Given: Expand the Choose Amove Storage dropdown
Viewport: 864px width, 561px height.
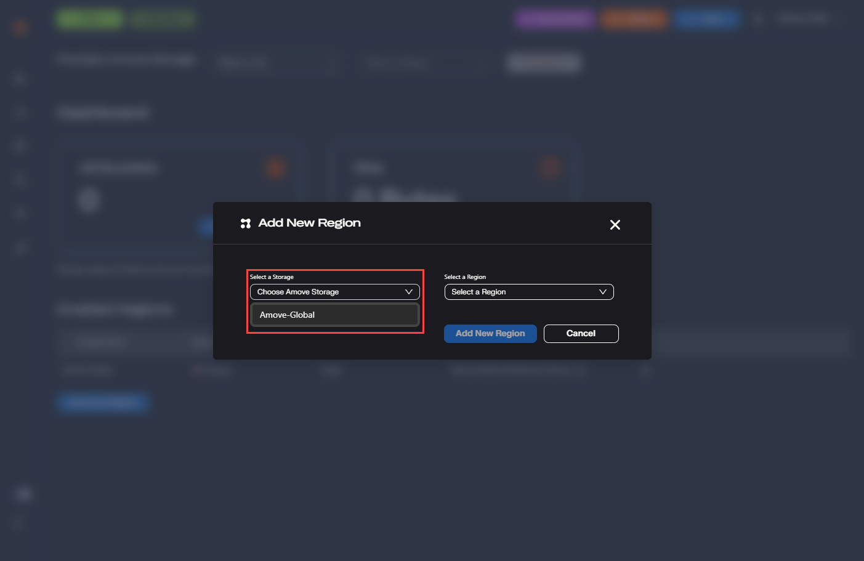Looking at the screenshot, I should pos(334,292).
